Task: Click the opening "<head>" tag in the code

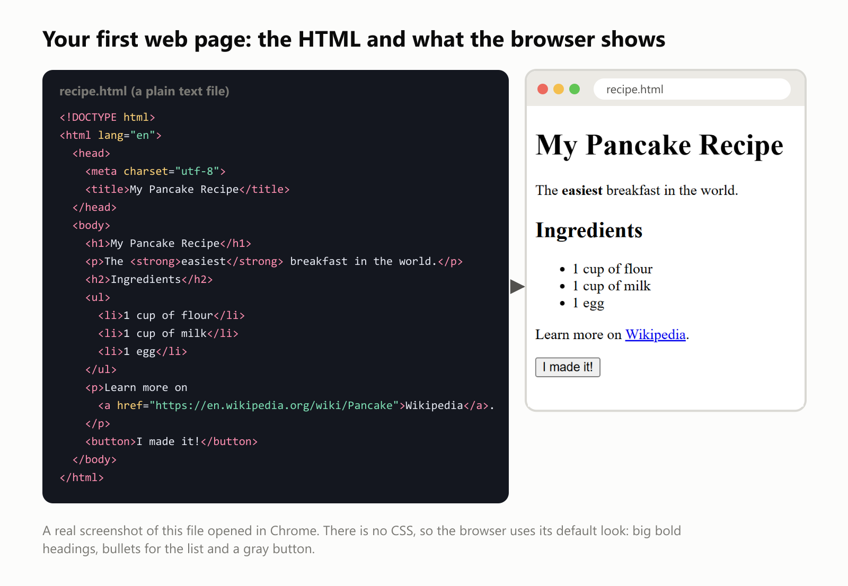Action: tap(91, 153)
